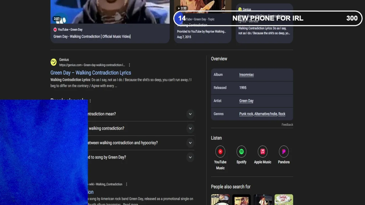Open more options next to Genius result URL
The image size is (365, 205).
pyautogui.click(x=129, y=65)
